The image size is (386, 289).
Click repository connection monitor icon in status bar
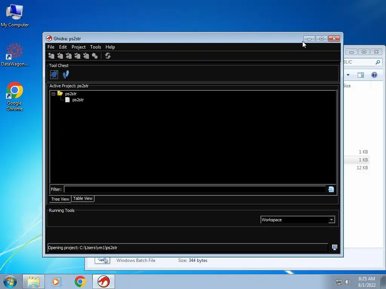pos(335,247)
